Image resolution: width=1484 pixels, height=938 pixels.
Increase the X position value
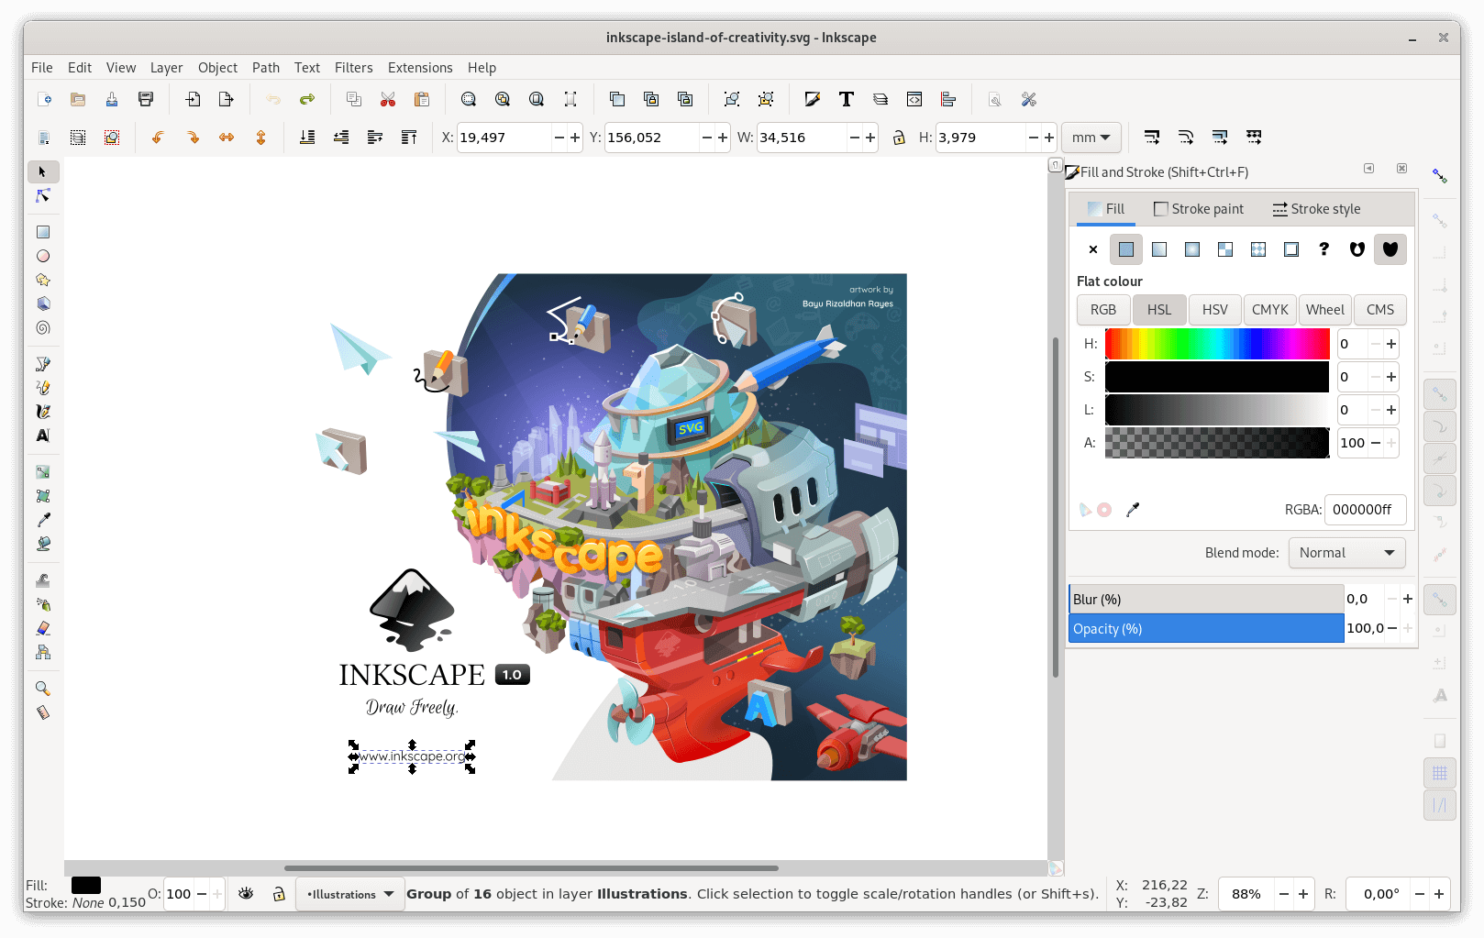click(x=575, y=138)
